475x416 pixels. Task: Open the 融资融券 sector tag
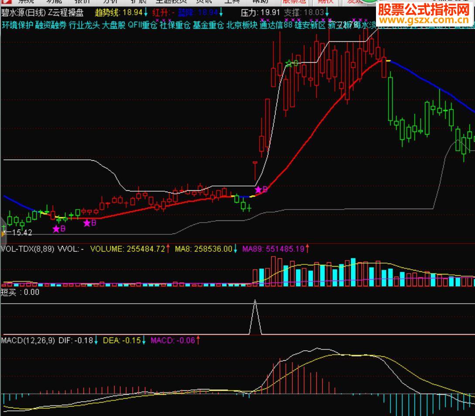tap(51, 25)
